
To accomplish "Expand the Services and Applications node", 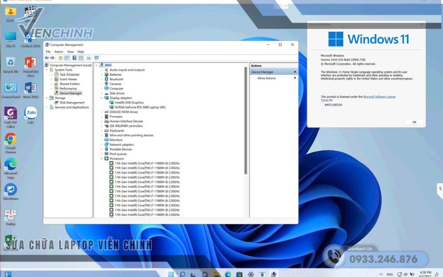I will 47,107.
